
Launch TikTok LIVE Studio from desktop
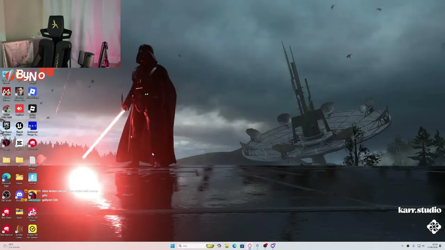click(x=32, y=215)
